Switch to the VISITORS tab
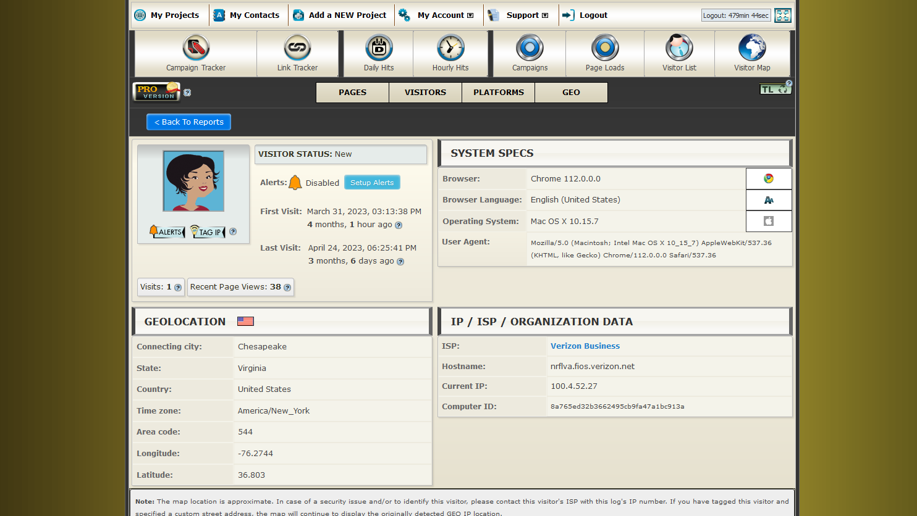Screen dimensions: 917x516 (x=425, y=93)
